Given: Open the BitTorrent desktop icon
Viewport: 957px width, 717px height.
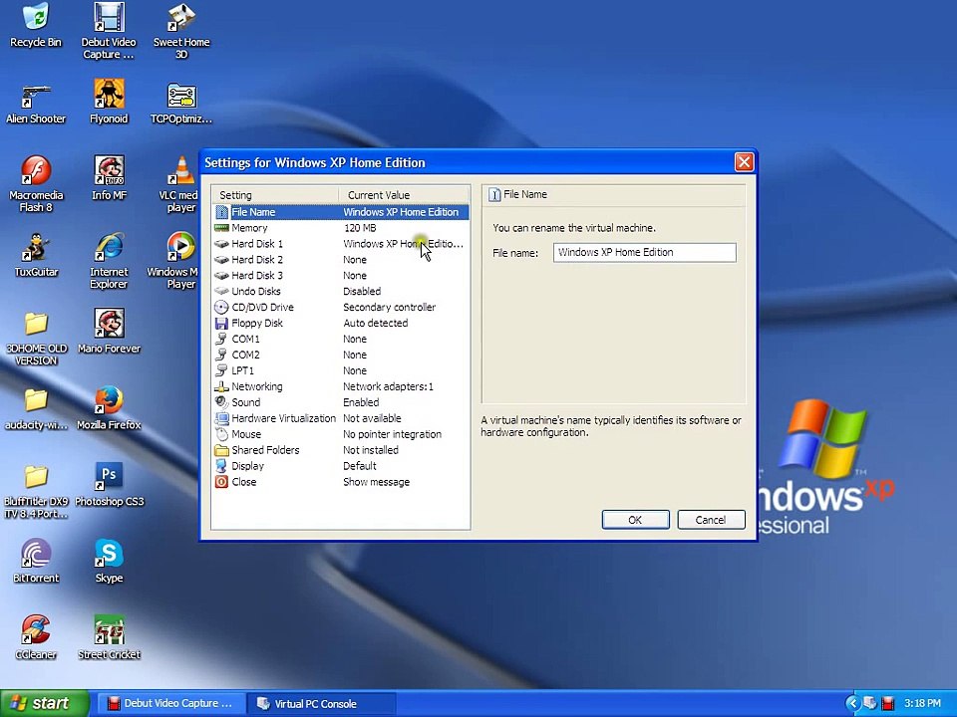Looking at the screenshot, I should coord(36,562).
